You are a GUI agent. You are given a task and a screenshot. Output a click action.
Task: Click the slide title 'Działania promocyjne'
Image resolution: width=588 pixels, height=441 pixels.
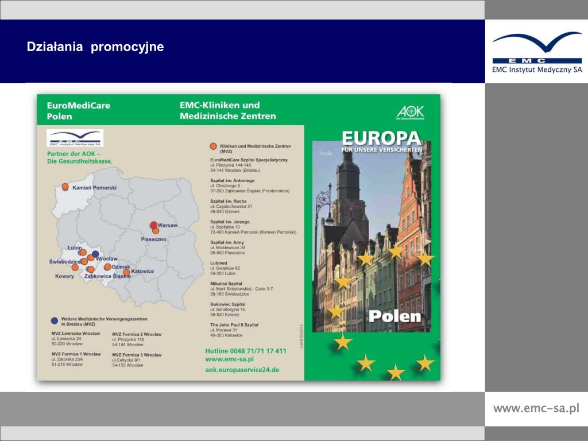pyautogui.click(x=95, y=47)
